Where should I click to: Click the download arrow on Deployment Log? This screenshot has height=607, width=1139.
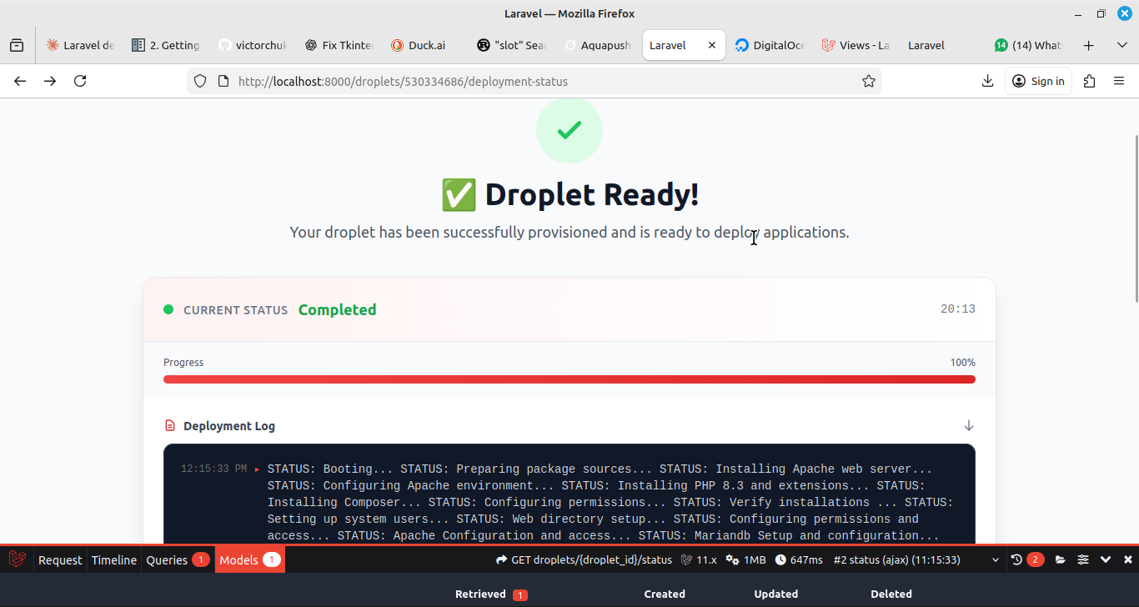968,425
